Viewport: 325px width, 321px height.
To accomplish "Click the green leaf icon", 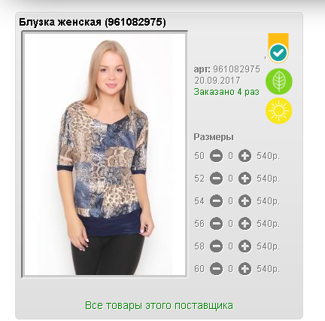I will (x=279, y=81).
